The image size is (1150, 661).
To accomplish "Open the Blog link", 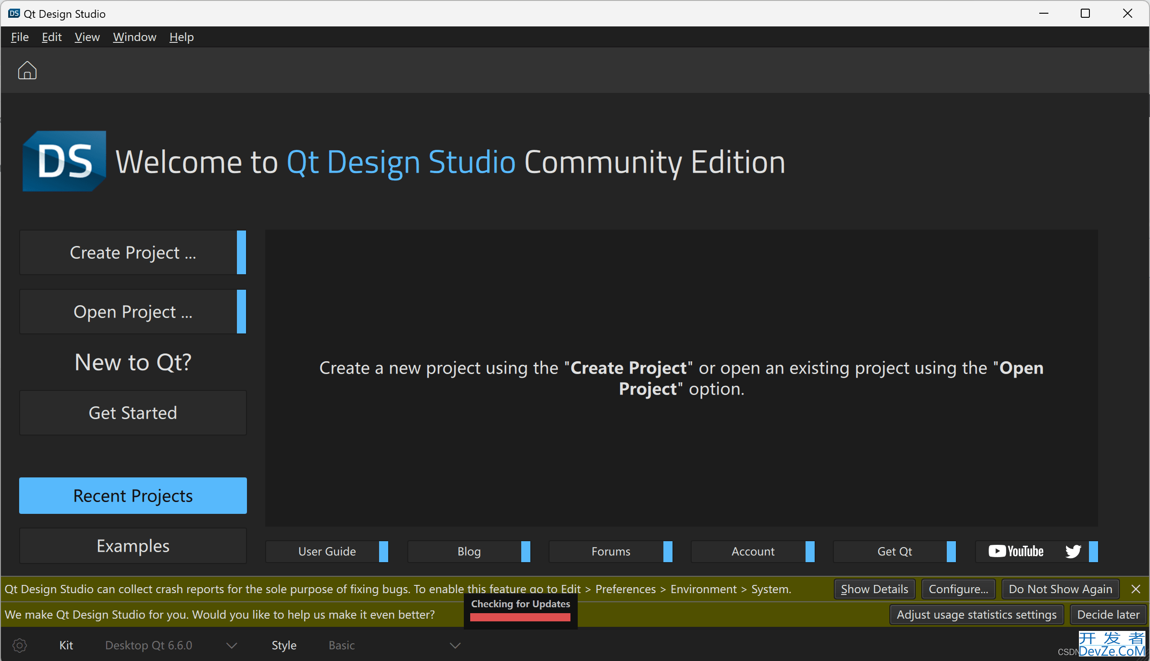I will pos(469,551).
